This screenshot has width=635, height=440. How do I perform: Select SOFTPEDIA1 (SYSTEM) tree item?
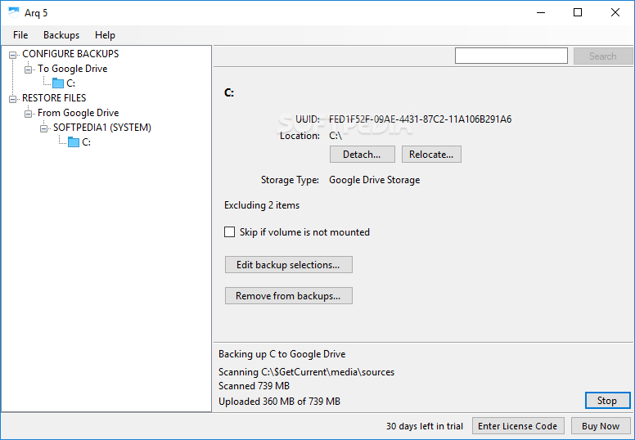pyautogui.click(x=102, y=128)
